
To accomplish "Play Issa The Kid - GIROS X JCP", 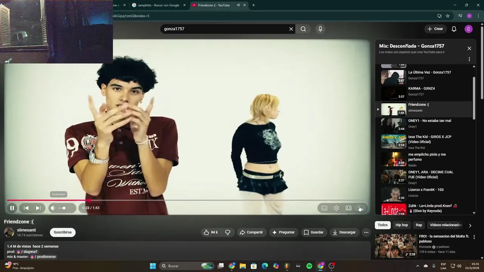I will 423,142.
